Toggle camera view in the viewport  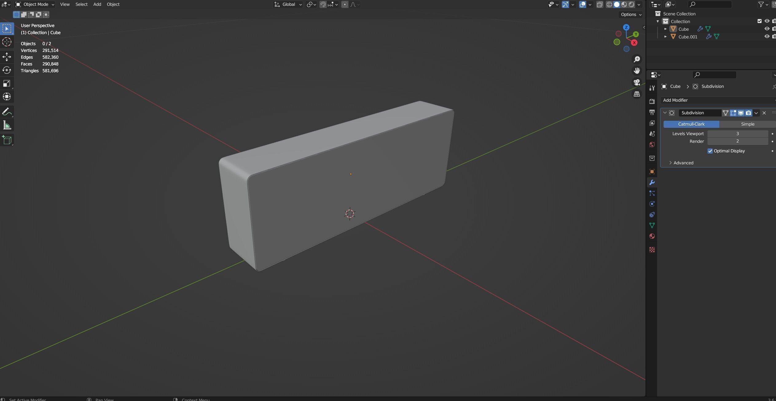tap(637, 82)
